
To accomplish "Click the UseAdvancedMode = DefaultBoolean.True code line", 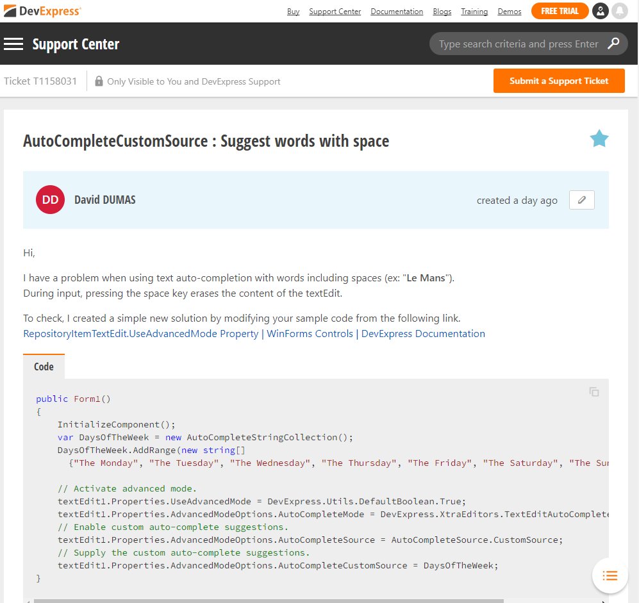I will [261, 501].
